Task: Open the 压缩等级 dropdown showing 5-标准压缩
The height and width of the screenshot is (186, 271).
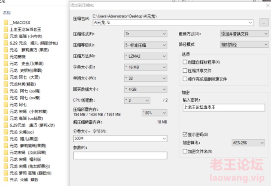Action: coord(146,45)
